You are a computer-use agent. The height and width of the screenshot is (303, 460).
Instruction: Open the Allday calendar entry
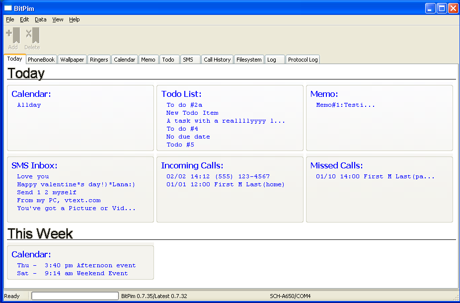click(29, 105)
